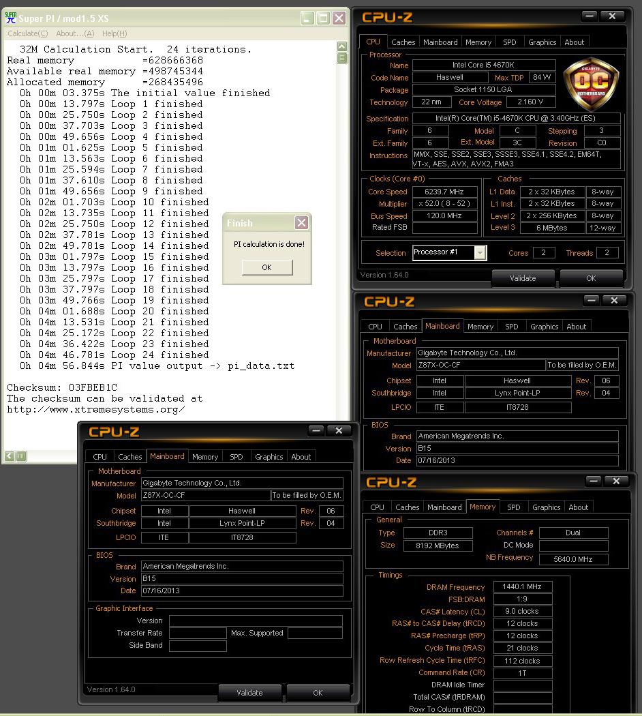Click Validate in the CPU tab CPU-Z window
This screenshot has width=642, height=716.
(523, 278)
